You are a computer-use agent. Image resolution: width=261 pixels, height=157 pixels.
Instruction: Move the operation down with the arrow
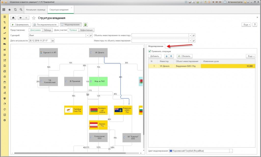171,56
